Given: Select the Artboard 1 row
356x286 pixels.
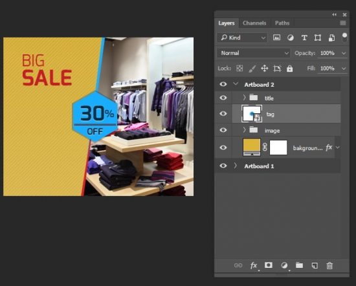Looking at the screenshot, I should coord(278,166).
